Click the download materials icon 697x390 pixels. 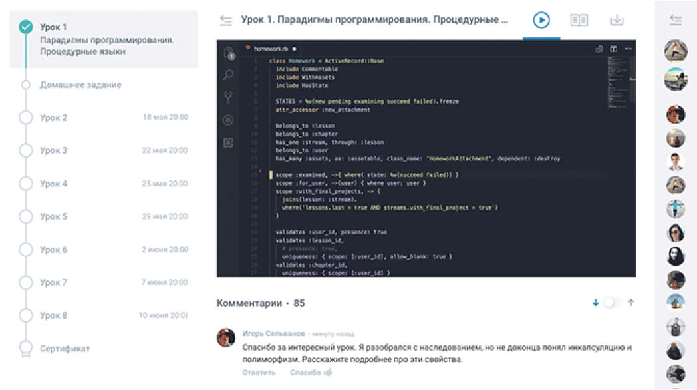[617, 20]
